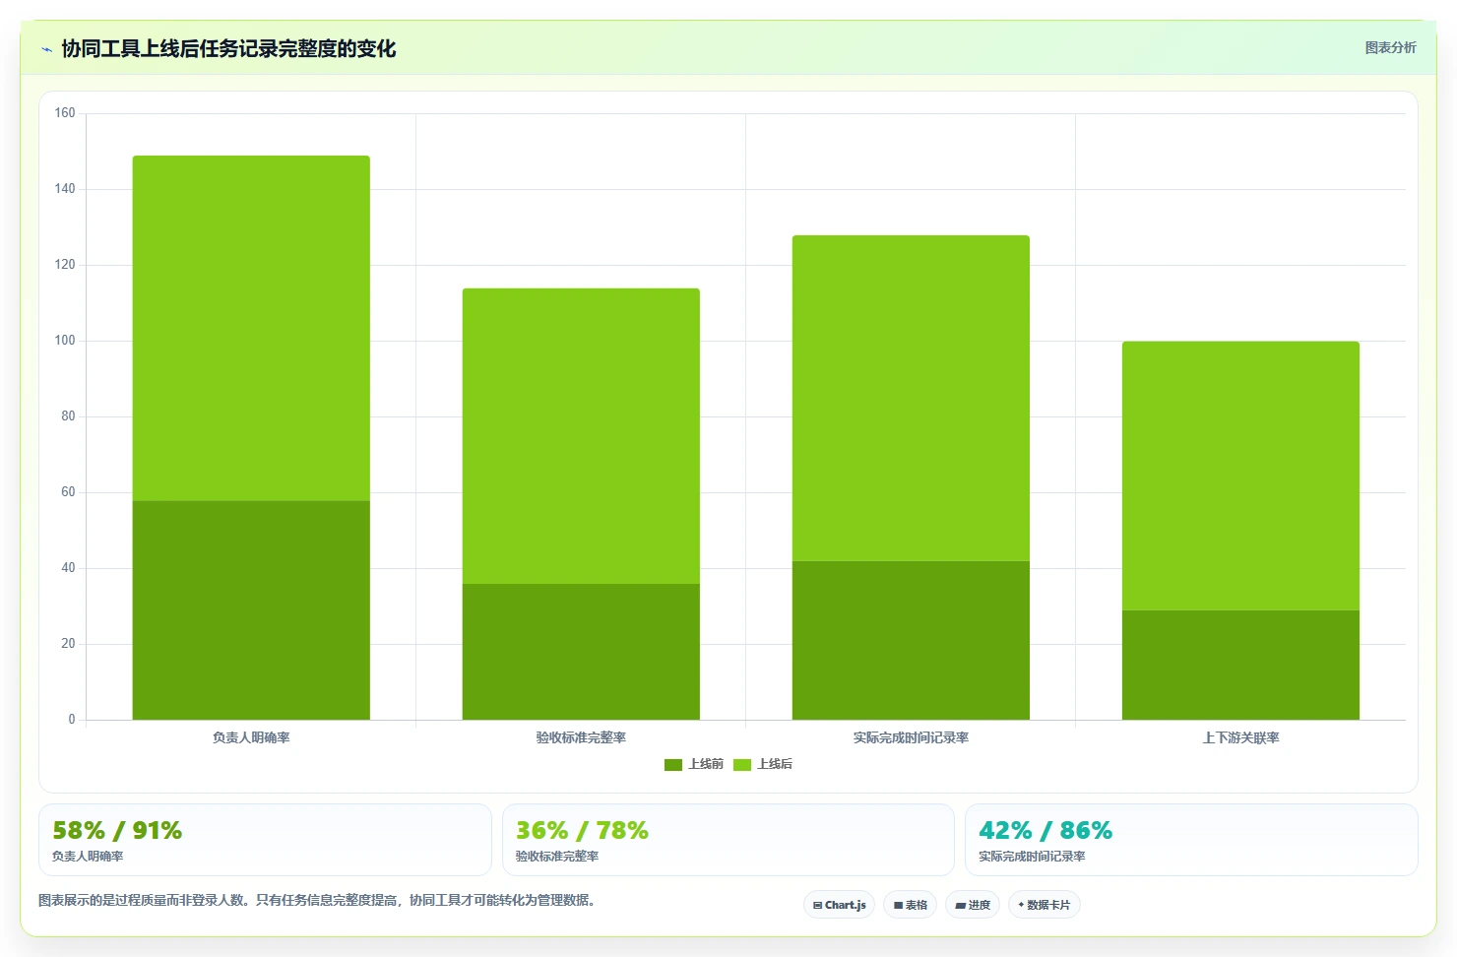Screen dimensions: 1457x957
Task: Click the icon in the 进度 chip
Action: pyautogui.click(x=960, y=905)
